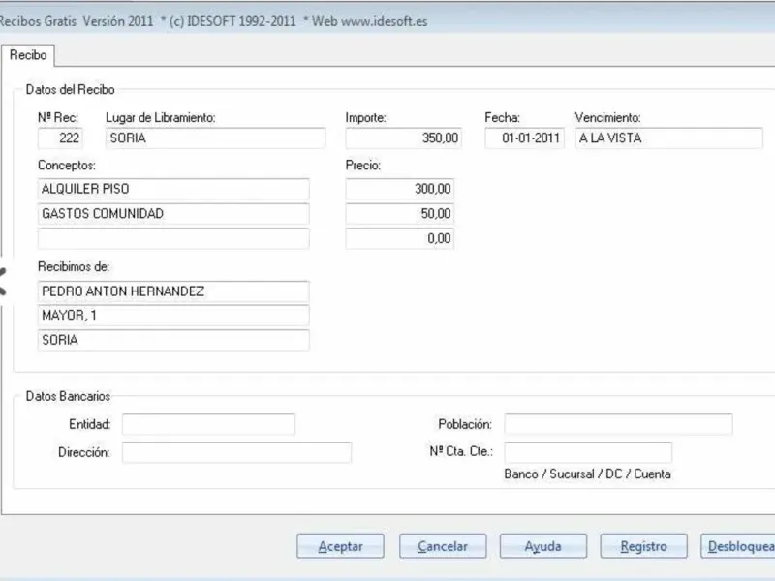Image resolution: width=775 pixels, height=581 pixels.
Task: Click the Fecha field 01-01-2011
Action: pyautogui.click(x=524, y=138)
